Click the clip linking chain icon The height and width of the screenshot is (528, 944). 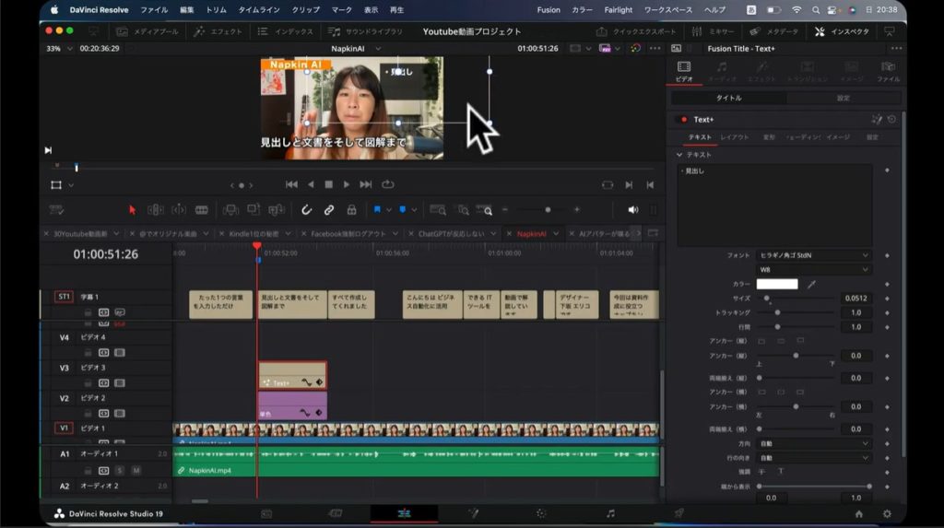pos(329,210)
